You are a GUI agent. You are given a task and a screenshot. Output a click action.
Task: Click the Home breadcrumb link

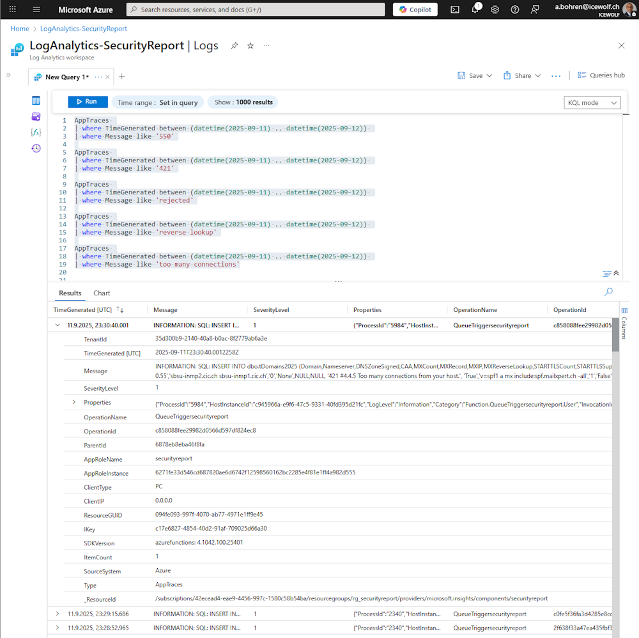[x=20, y=29]
